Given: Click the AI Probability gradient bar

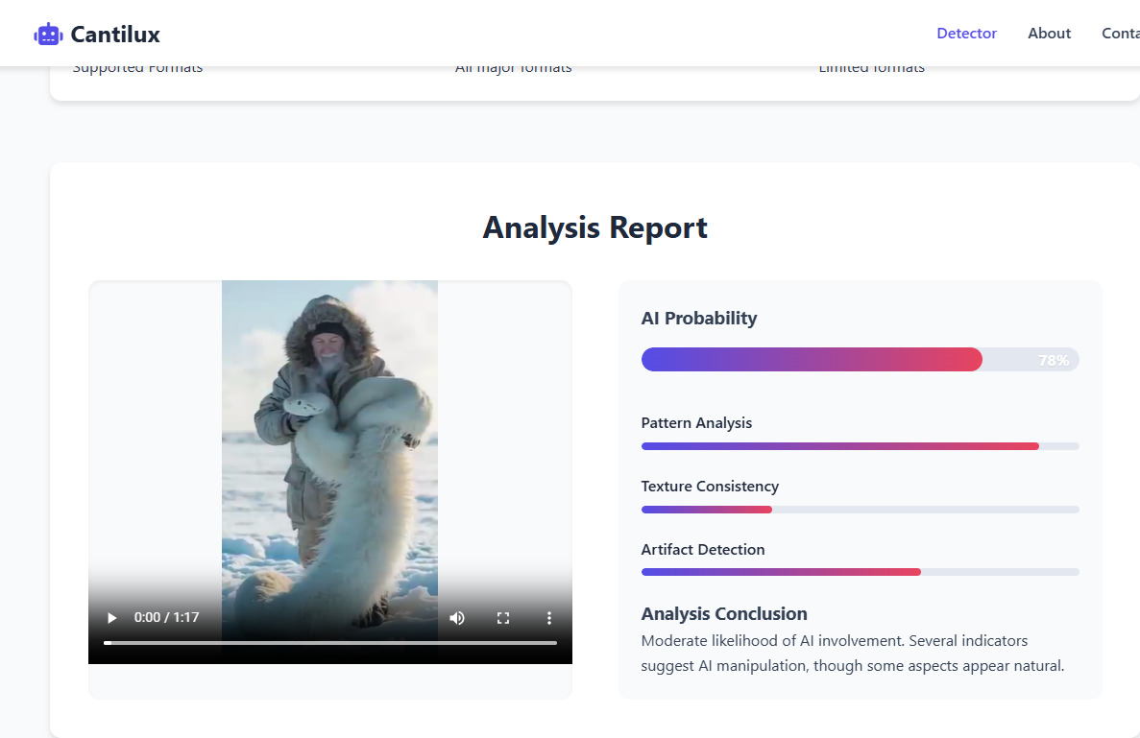Looking at the screenshot, I should 812,360.
